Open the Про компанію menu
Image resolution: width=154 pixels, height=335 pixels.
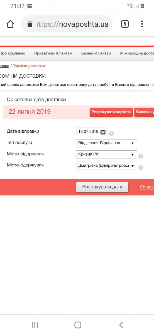click(x=12, y=53)
